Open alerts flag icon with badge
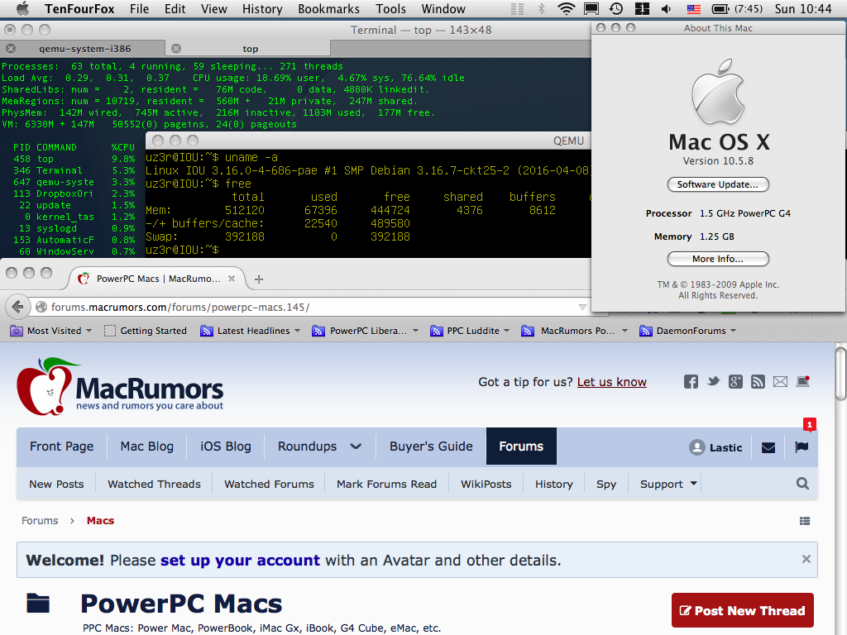847x635 pixels. pyautogui.click(x=802, y=447)
